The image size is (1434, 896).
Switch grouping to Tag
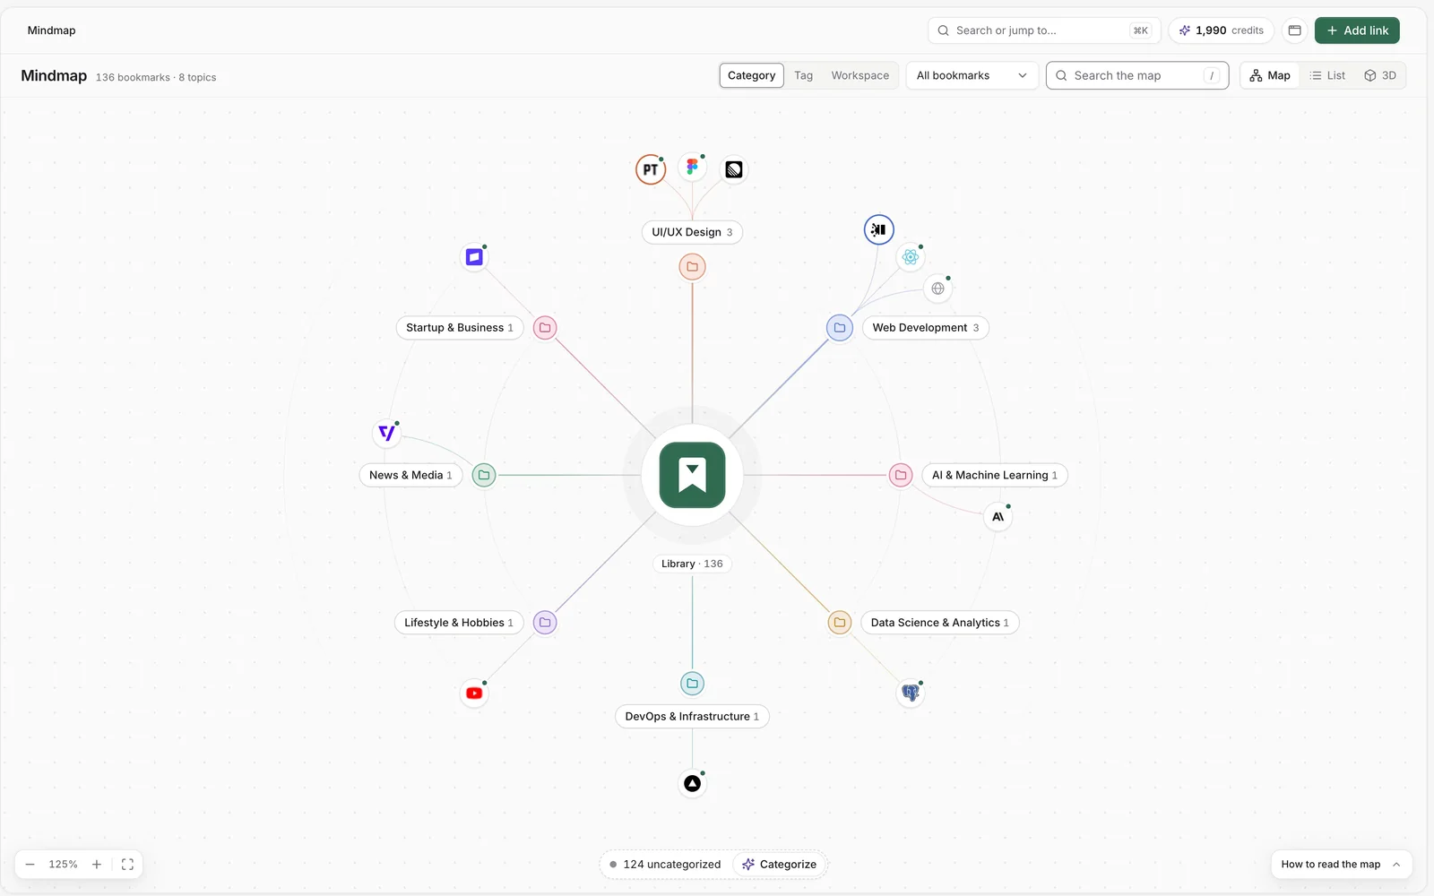[x=803, y=76]
